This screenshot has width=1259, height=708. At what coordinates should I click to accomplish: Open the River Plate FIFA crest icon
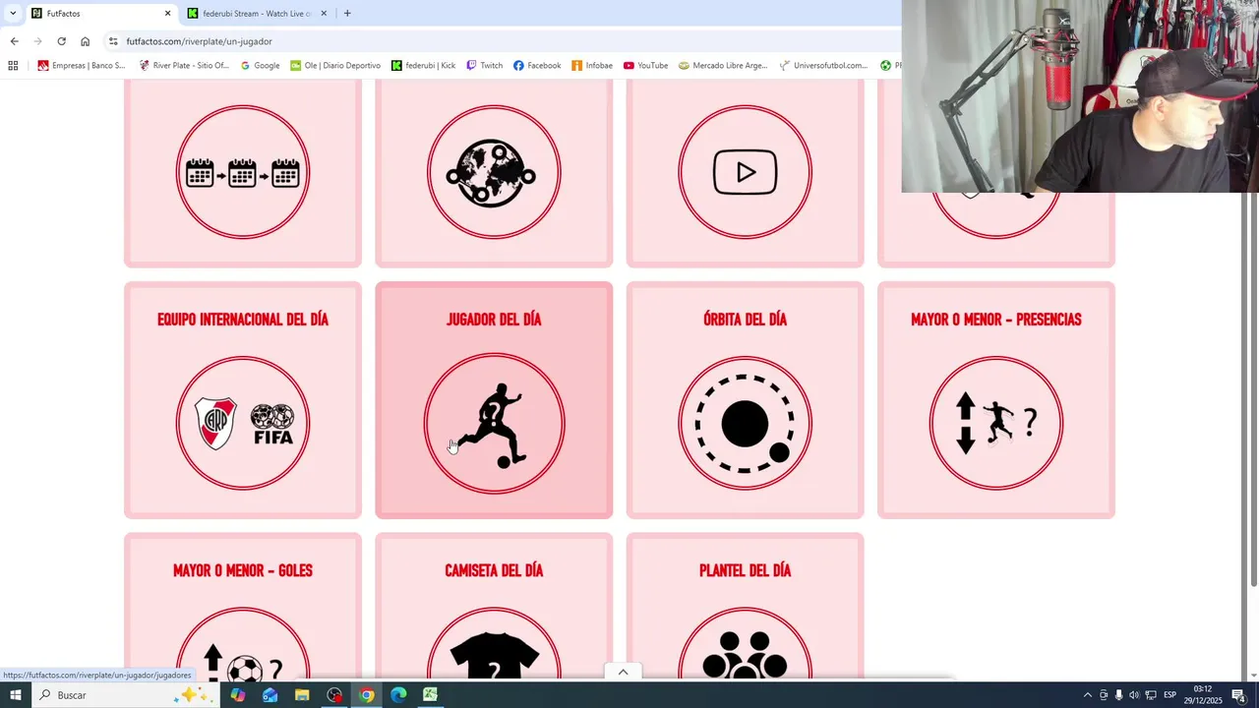coord(243,423)
